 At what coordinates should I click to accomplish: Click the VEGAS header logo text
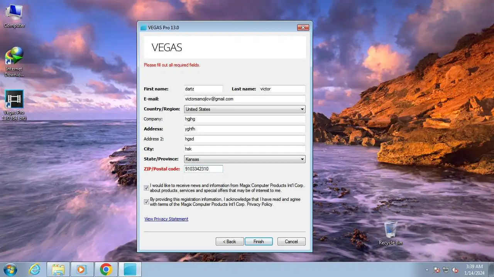point(167,48)
